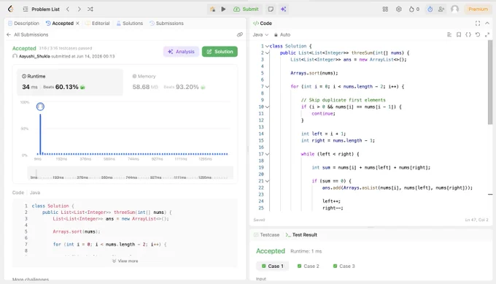Select Case 3 result
Screen dimensions: 496x284
coord(344,266)
